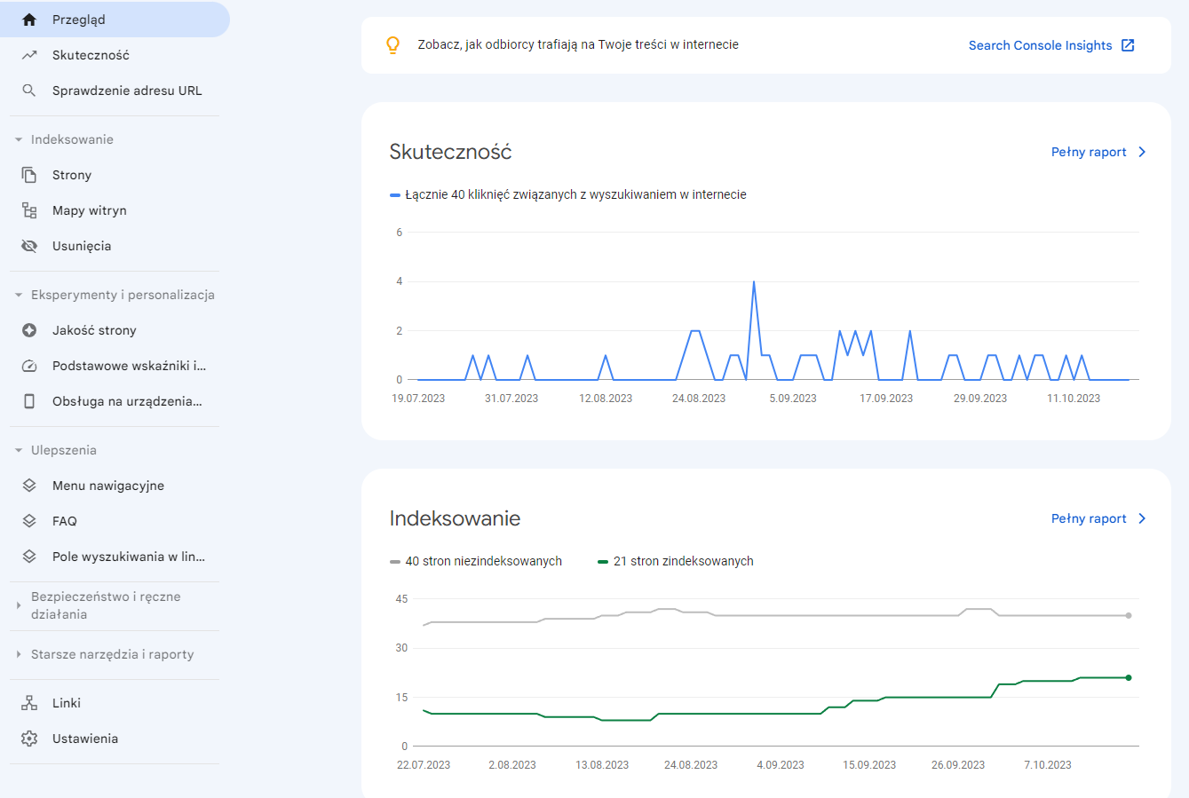Viewport: 1189px width, 798px height.
Task: Click the crossed-eye icon beside Usunięcia
Action: coord(29,246)
